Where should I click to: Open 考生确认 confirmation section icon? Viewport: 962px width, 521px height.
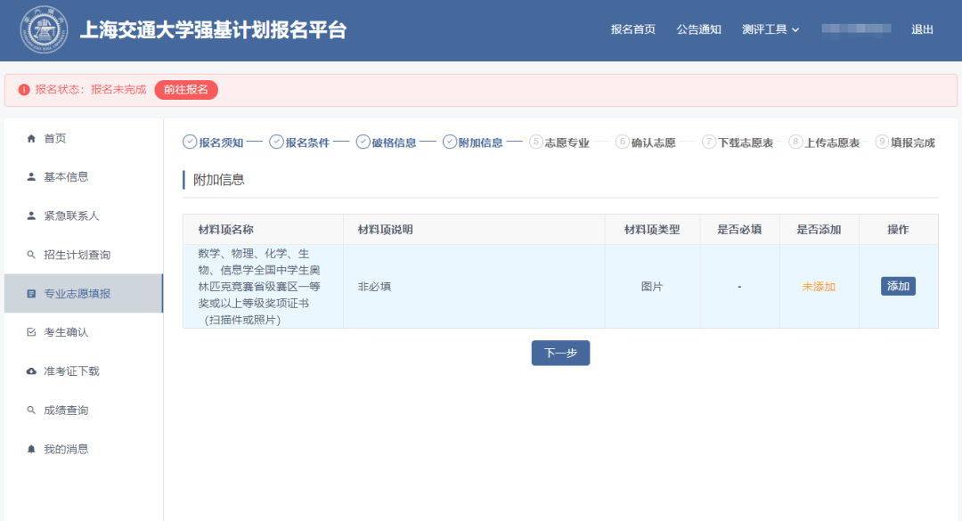point(32,331)
